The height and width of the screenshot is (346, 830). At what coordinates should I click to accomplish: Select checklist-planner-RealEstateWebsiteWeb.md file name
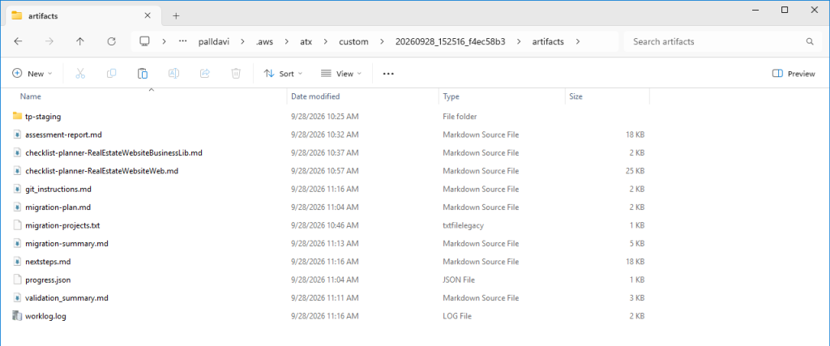[x=101, y=171]
